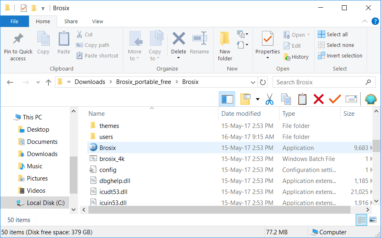Open the Delete options arrow
The image size is (381, 238).
click(178, 58)
